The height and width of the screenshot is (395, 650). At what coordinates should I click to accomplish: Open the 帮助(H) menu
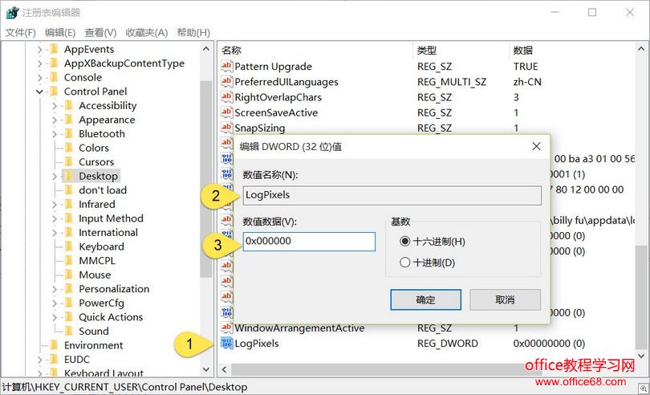(x=193, y=32)
